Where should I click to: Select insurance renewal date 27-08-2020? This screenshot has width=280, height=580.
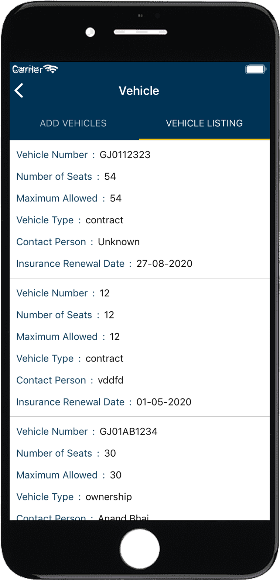click(164, 264)
